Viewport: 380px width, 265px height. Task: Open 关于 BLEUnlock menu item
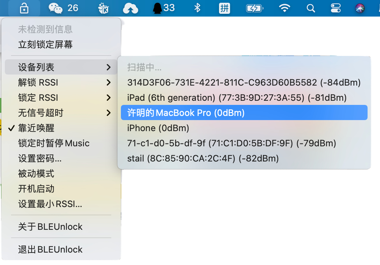61,227
